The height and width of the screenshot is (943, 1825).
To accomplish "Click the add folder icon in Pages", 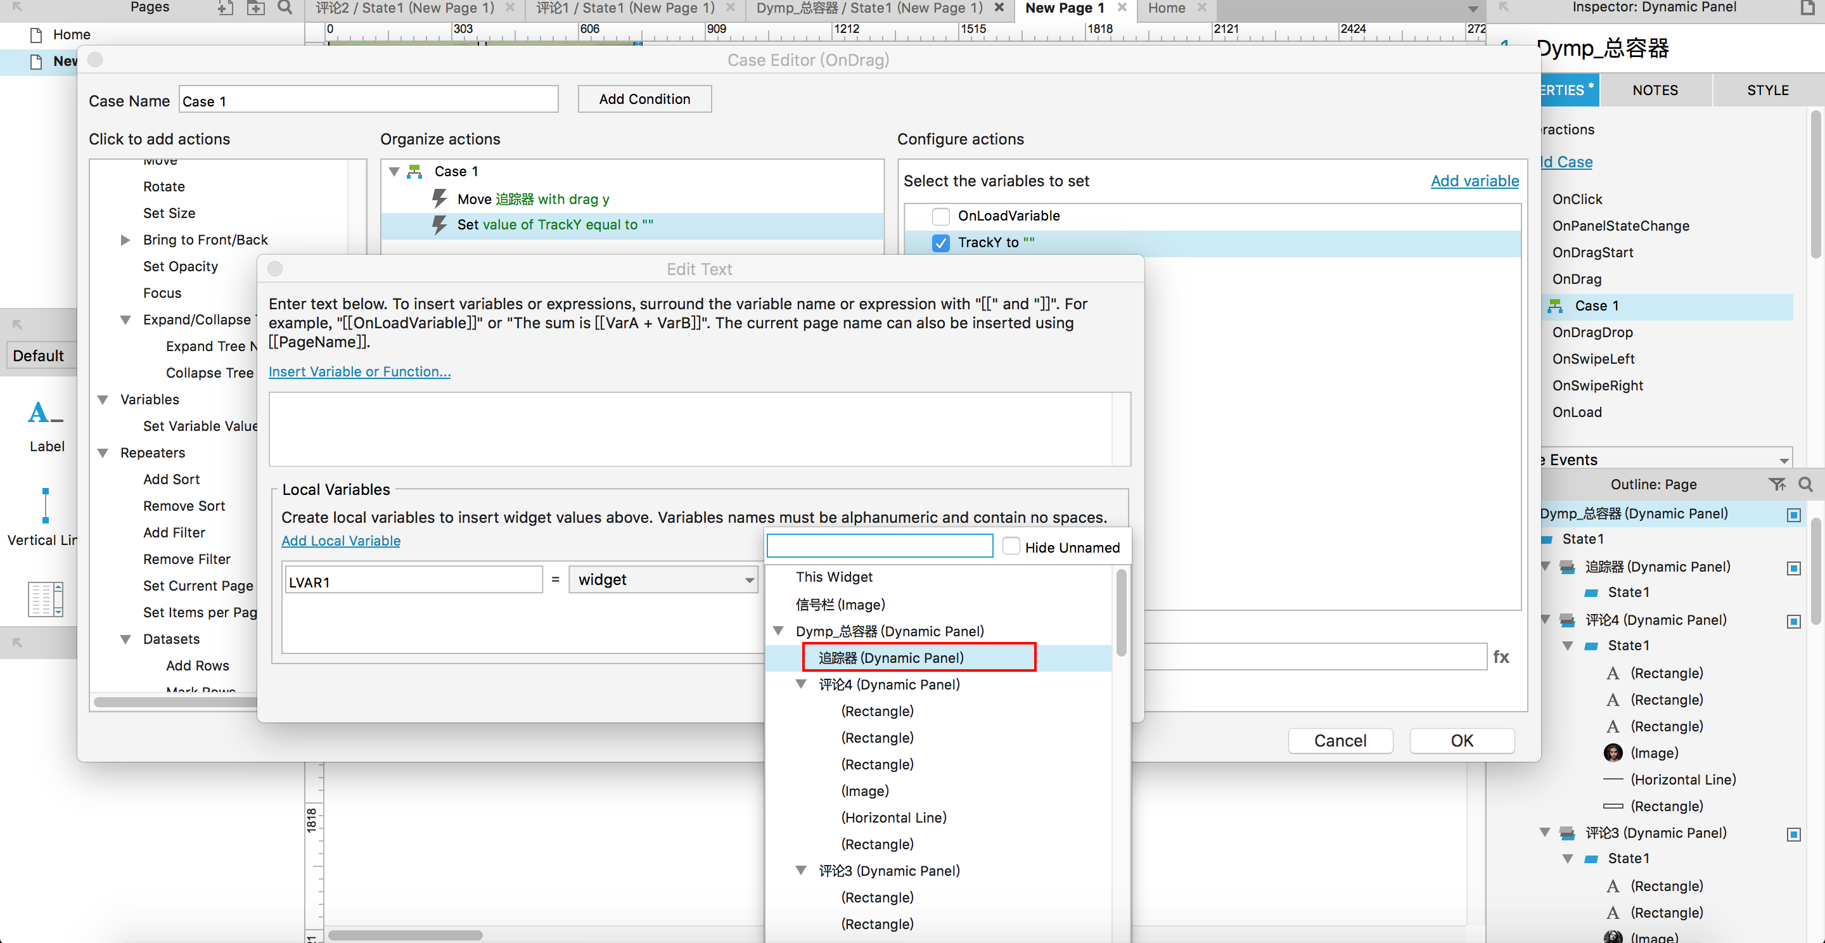I will tap(255, 8).
